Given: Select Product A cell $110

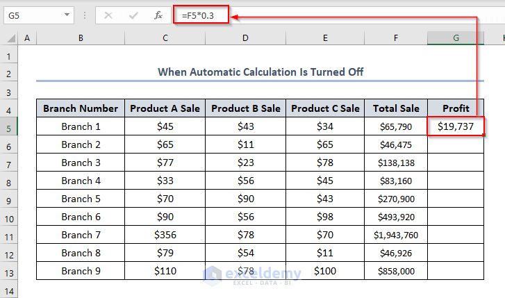Looking at the screenshot, I should click(165, 271).
